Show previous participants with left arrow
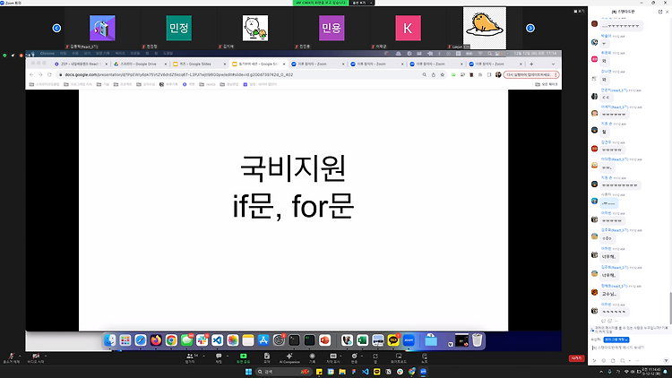 [x=56, y=28]
